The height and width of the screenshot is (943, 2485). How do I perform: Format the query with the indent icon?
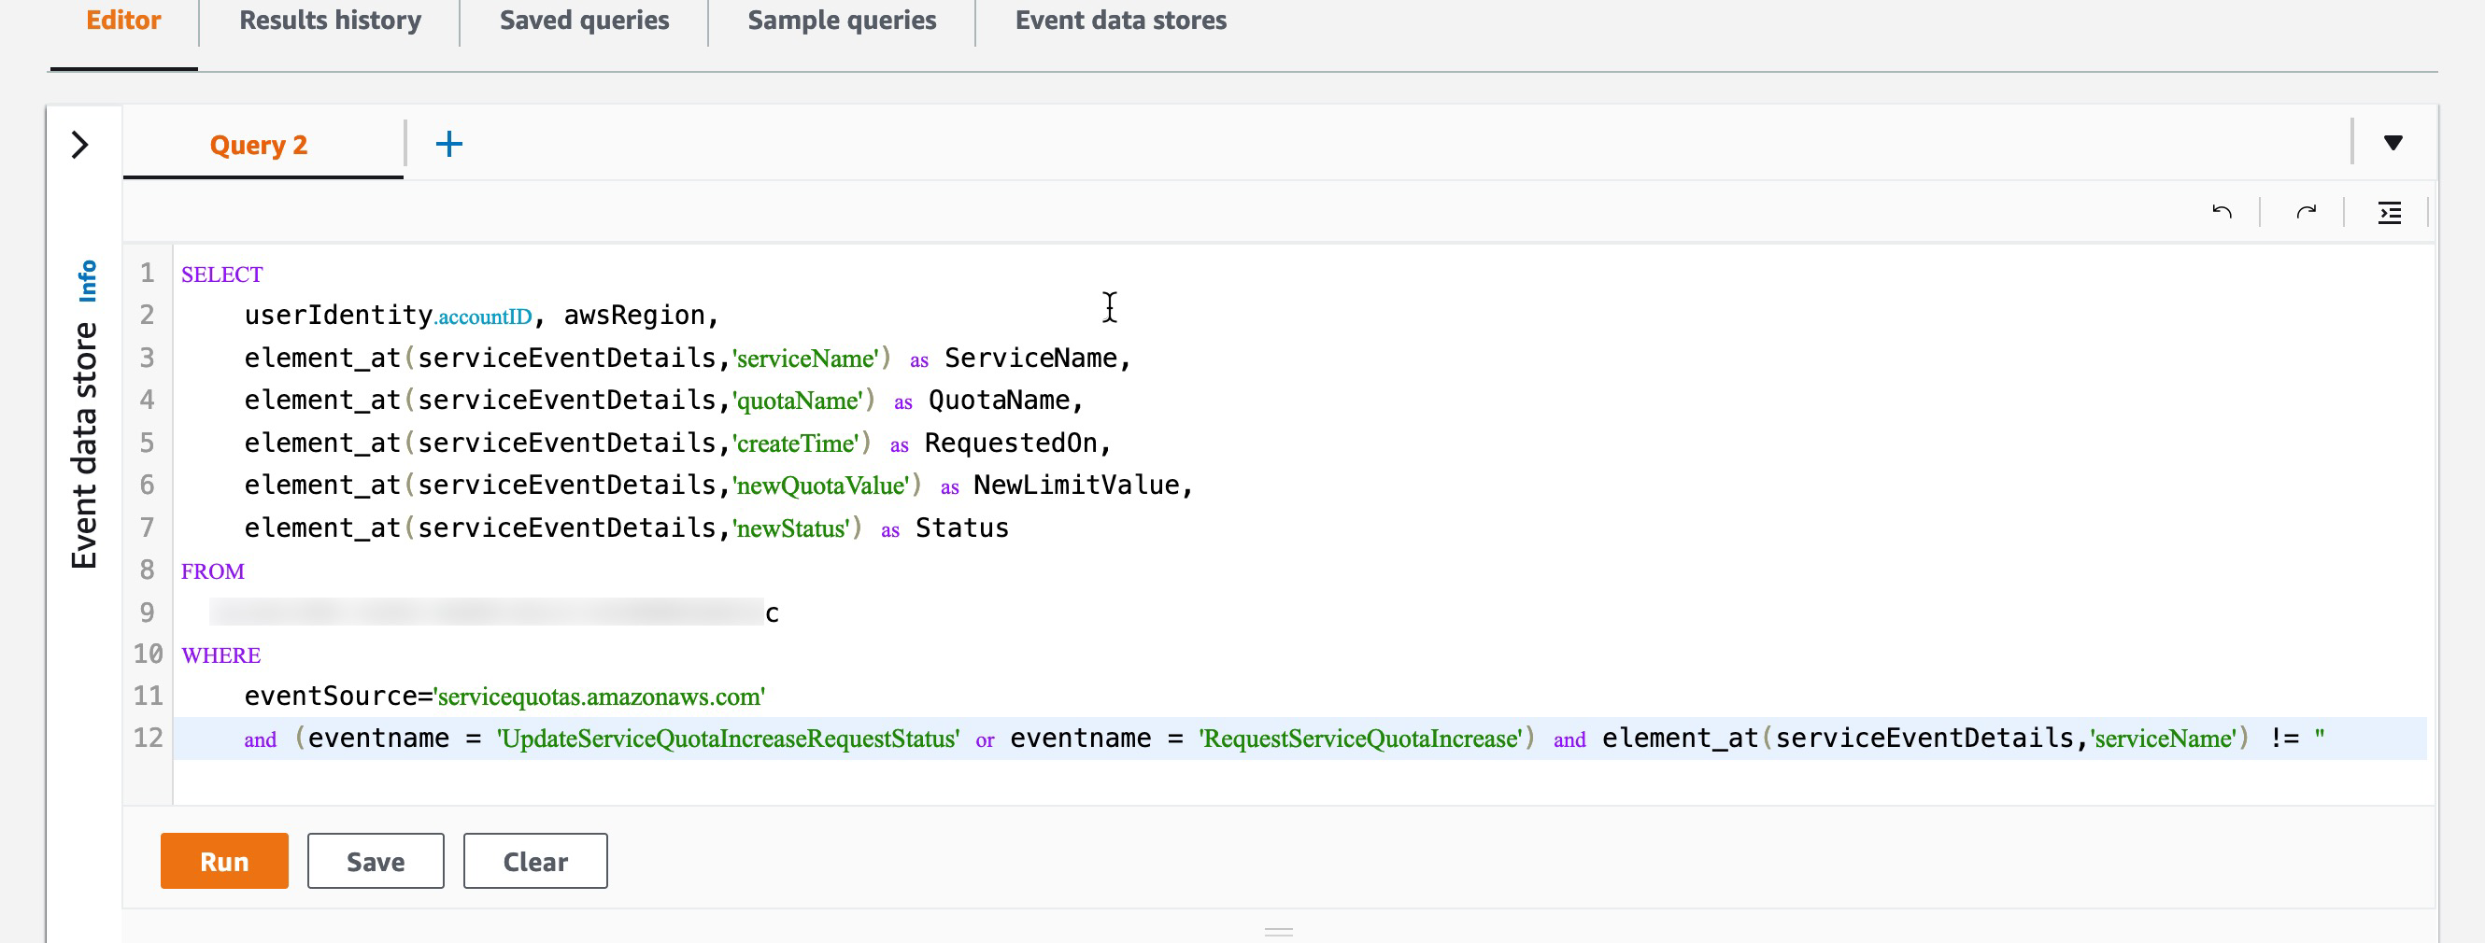pyautogui.click(x=2391, y=212)
